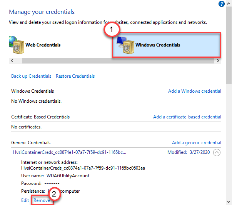Edit the WDAGUtilityAccount credential

25,200
